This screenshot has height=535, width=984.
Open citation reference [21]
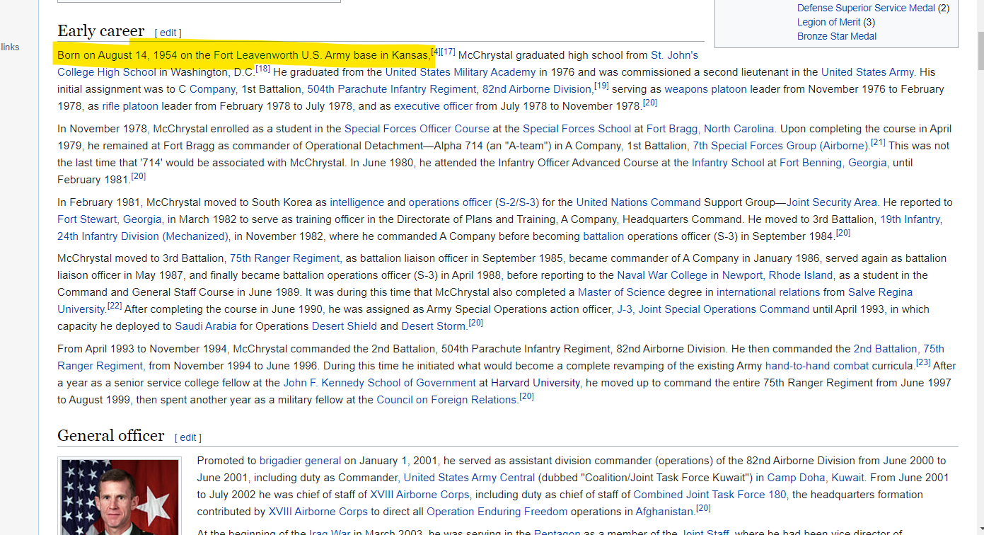(x=878, y=142)
